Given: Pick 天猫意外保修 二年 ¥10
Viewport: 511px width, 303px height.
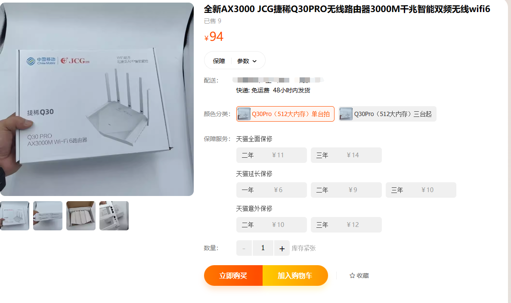Looking at the screenshot, I should [x=272, y=225].
